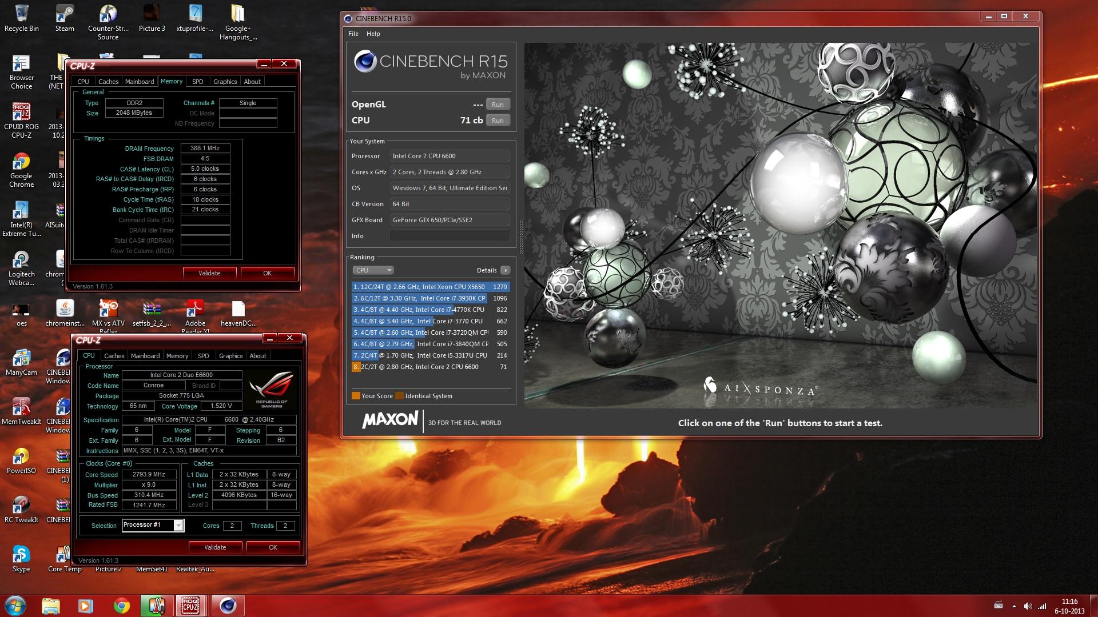This screenshot has width=1098, height=617.
Task: Open Cinebench File menu
Action: (x=353, y=34)
